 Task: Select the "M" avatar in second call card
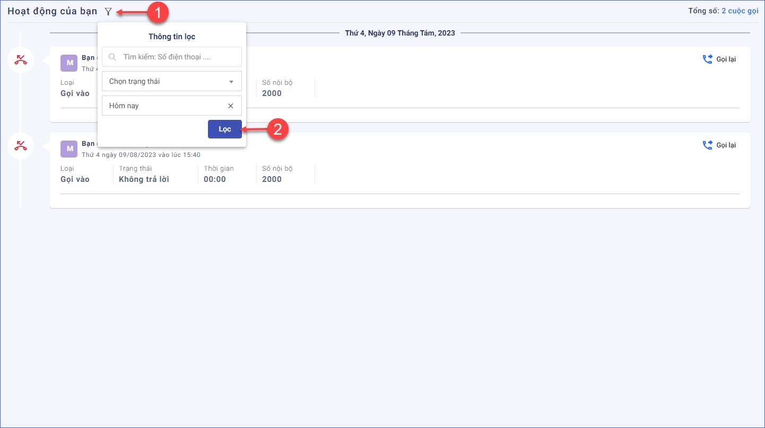coord(69,149)
